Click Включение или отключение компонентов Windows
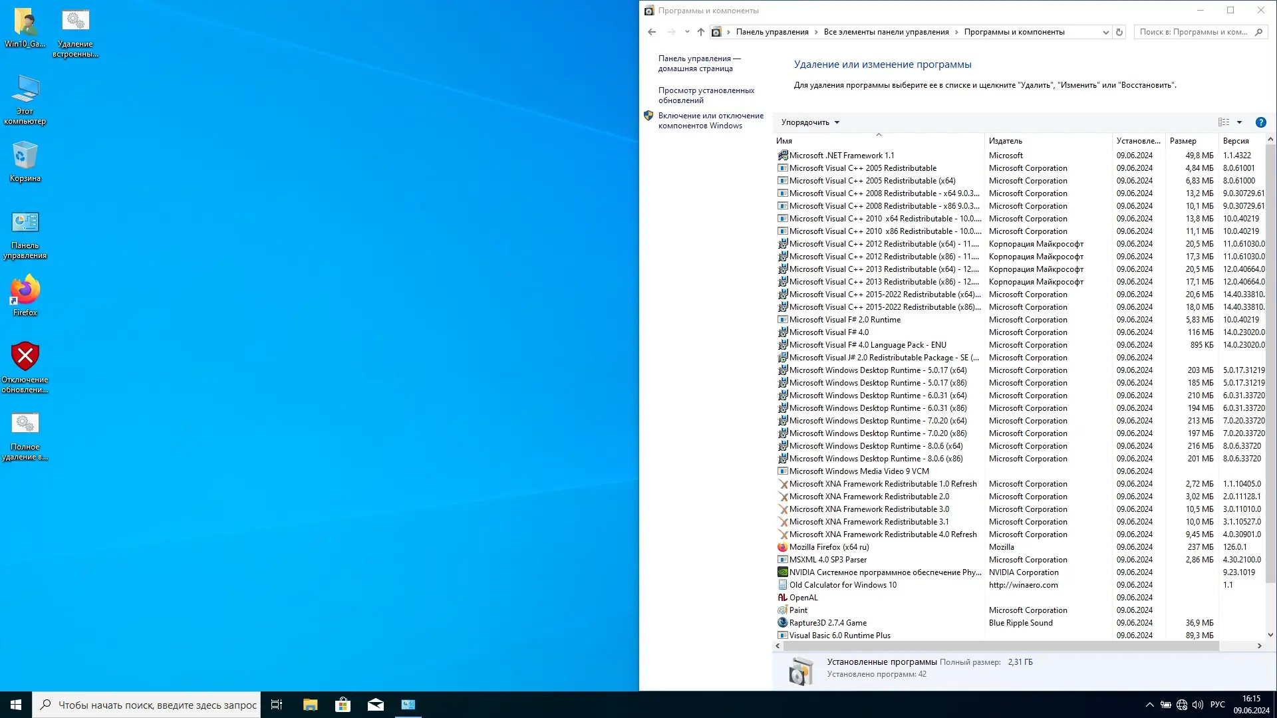1277x718 pixels. click(x=710, y=120)
